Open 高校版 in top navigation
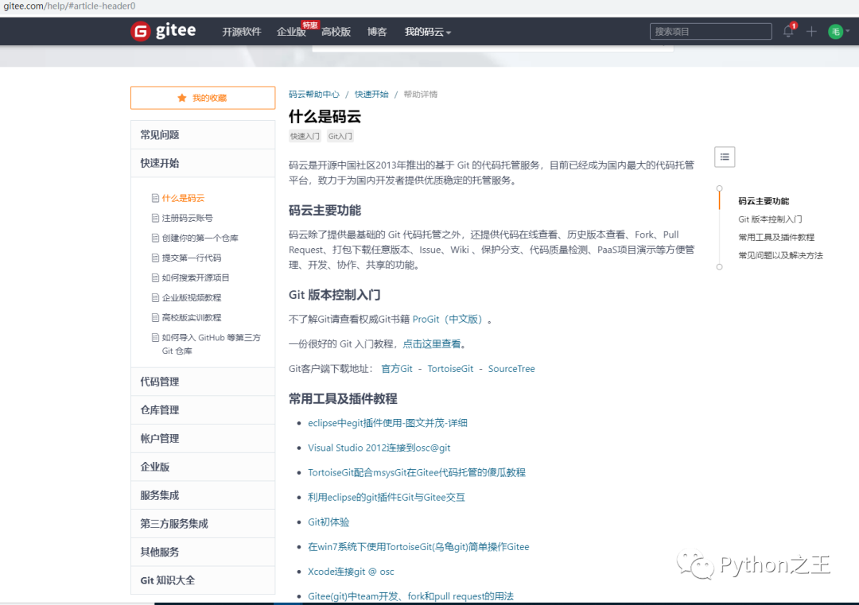The image size is (859, 605). pyautogui.click(x=336, y=32)
